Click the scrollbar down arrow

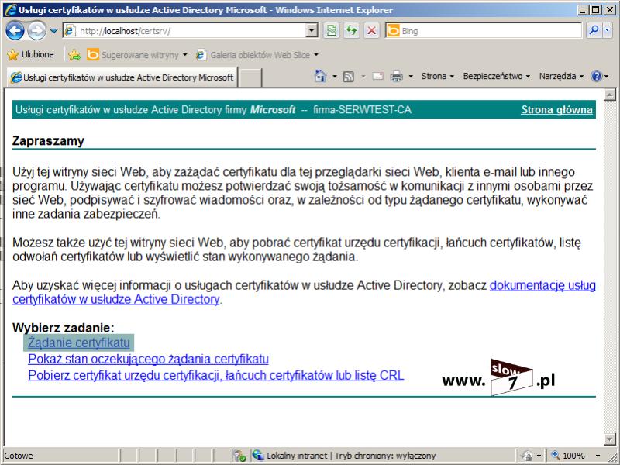click(609, 439)
